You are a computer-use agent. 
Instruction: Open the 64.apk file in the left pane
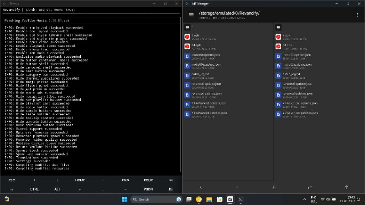[228, 47]
